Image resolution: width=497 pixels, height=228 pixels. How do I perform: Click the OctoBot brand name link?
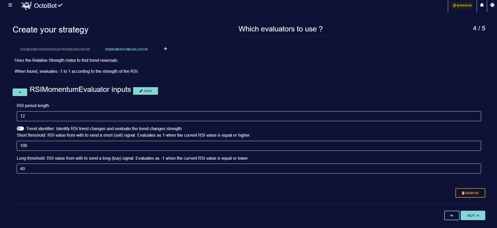point(45,6)
